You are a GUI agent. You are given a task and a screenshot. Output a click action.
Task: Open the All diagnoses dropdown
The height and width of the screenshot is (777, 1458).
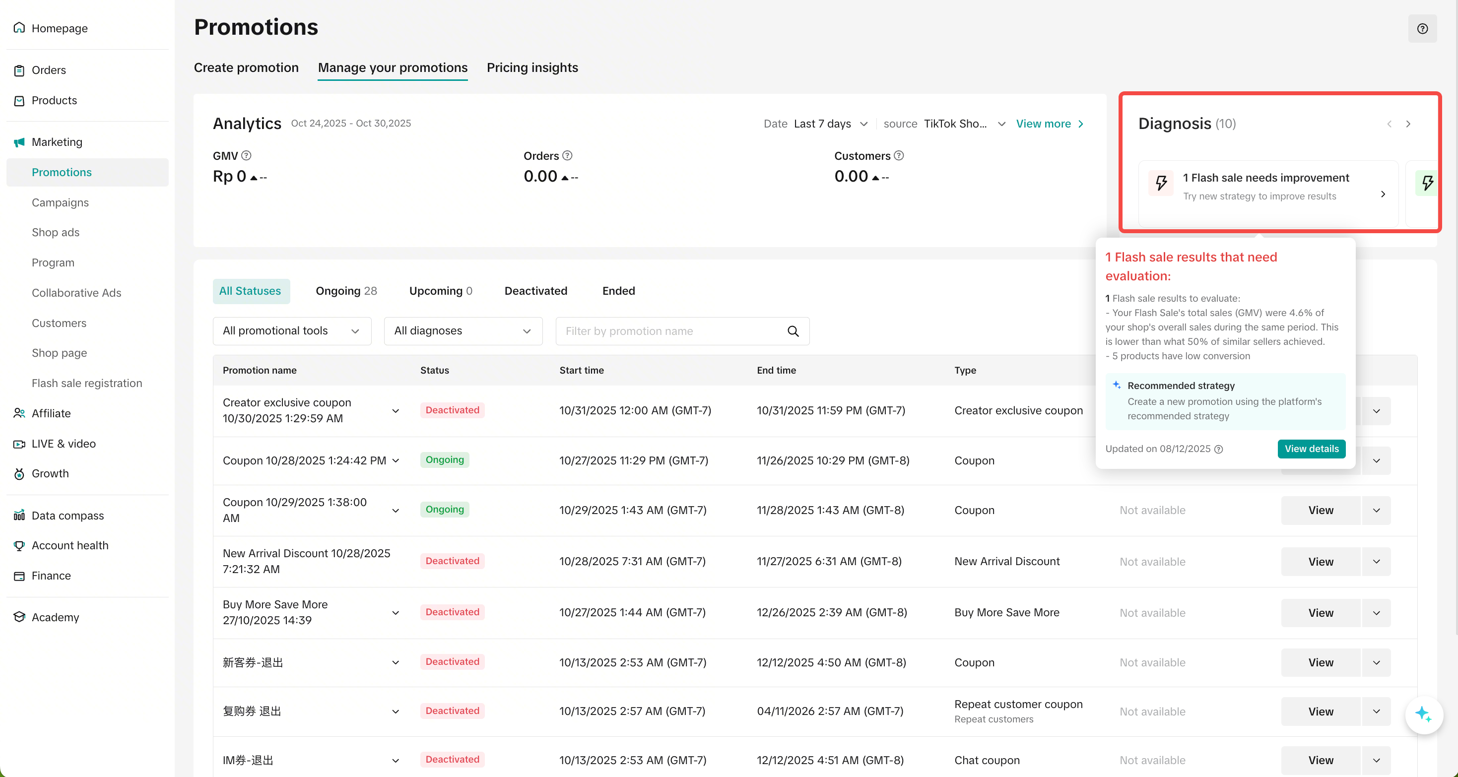click(463, 331)
